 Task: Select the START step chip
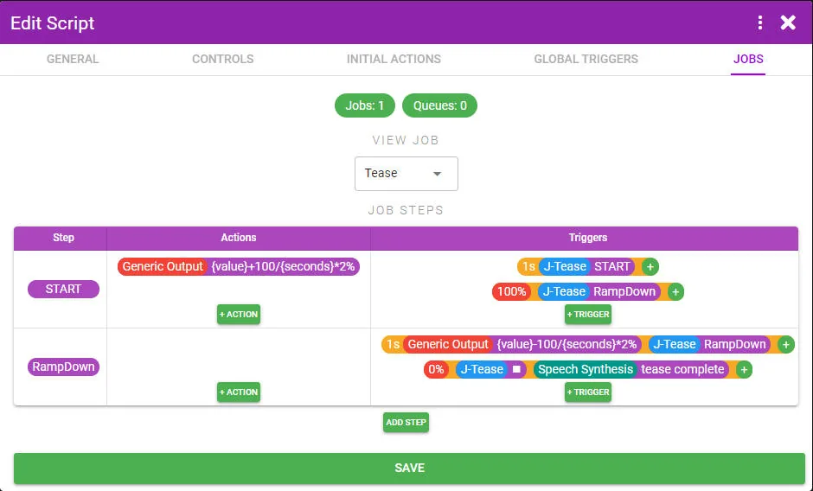click(63, 290)
